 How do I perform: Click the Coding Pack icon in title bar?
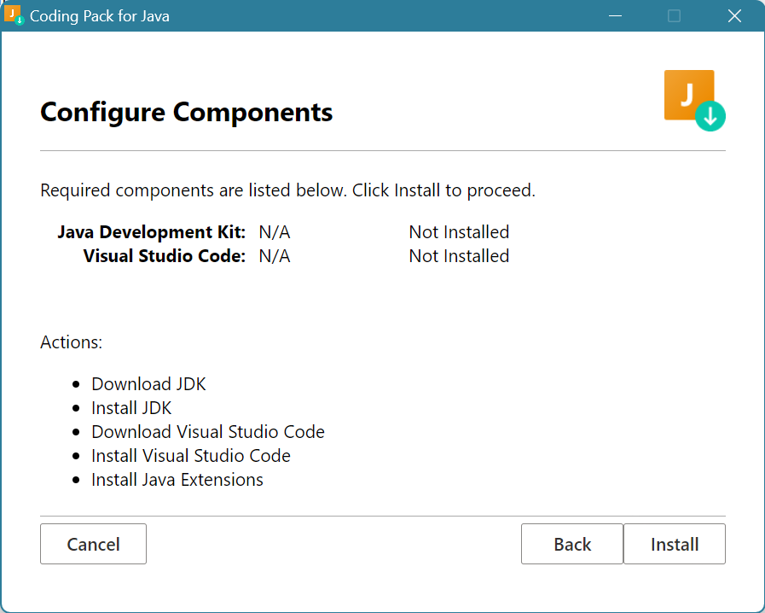pos(14,15)
